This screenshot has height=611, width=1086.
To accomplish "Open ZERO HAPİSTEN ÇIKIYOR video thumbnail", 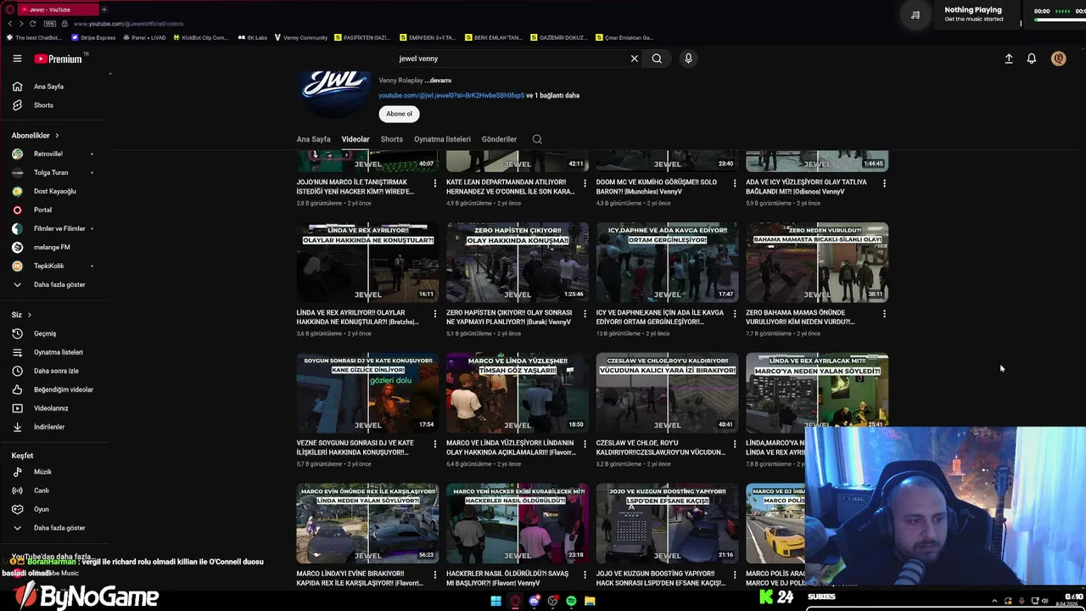I will pyautogui.click(x=518, y=262).
